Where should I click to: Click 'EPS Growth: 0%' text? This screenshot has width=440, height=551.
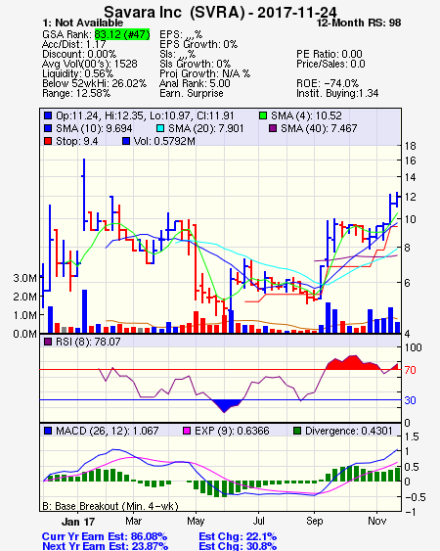click(198, 44)
